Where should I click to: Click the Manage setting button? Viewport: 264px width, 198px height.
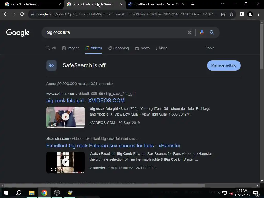pyautogui.click(x=224, y=65)
